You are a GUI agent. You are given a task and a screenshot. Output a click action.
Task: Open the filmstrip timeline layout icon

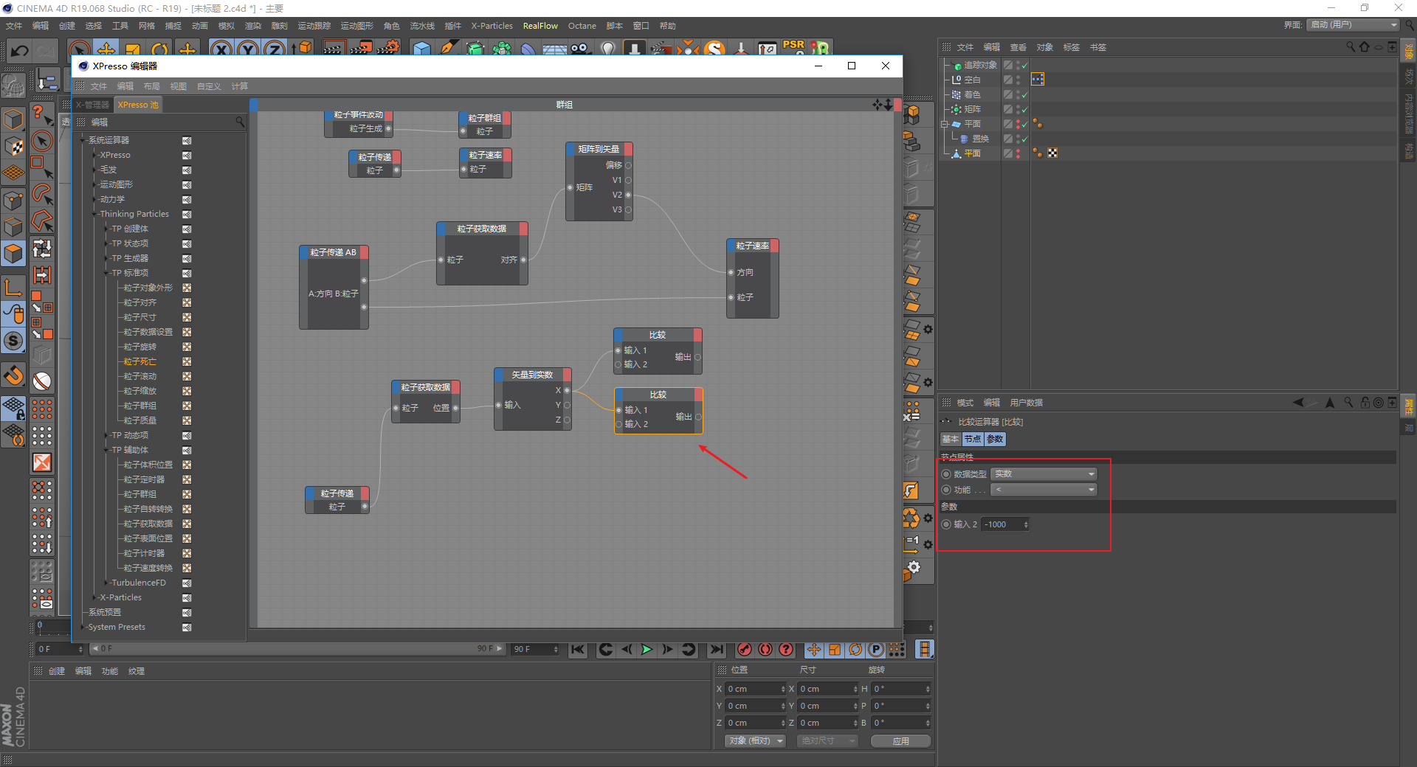pyautogui.click(x=924, y=649)
